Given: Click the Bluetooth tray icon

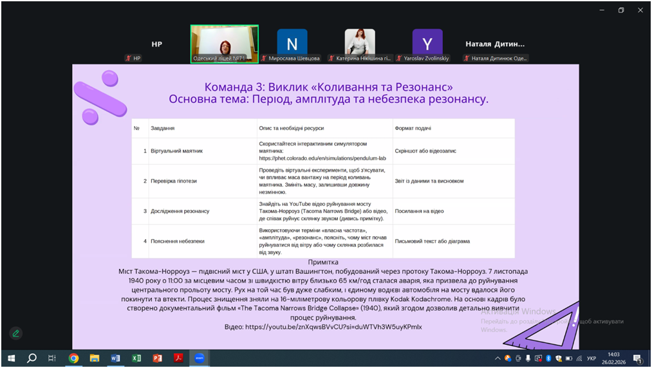Looking at the screenshot, I should click(548, 358).
